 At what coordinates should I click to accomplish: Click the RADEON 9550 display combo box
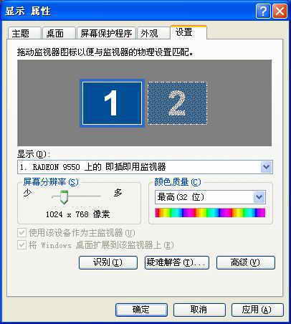[x=145, y=167]
